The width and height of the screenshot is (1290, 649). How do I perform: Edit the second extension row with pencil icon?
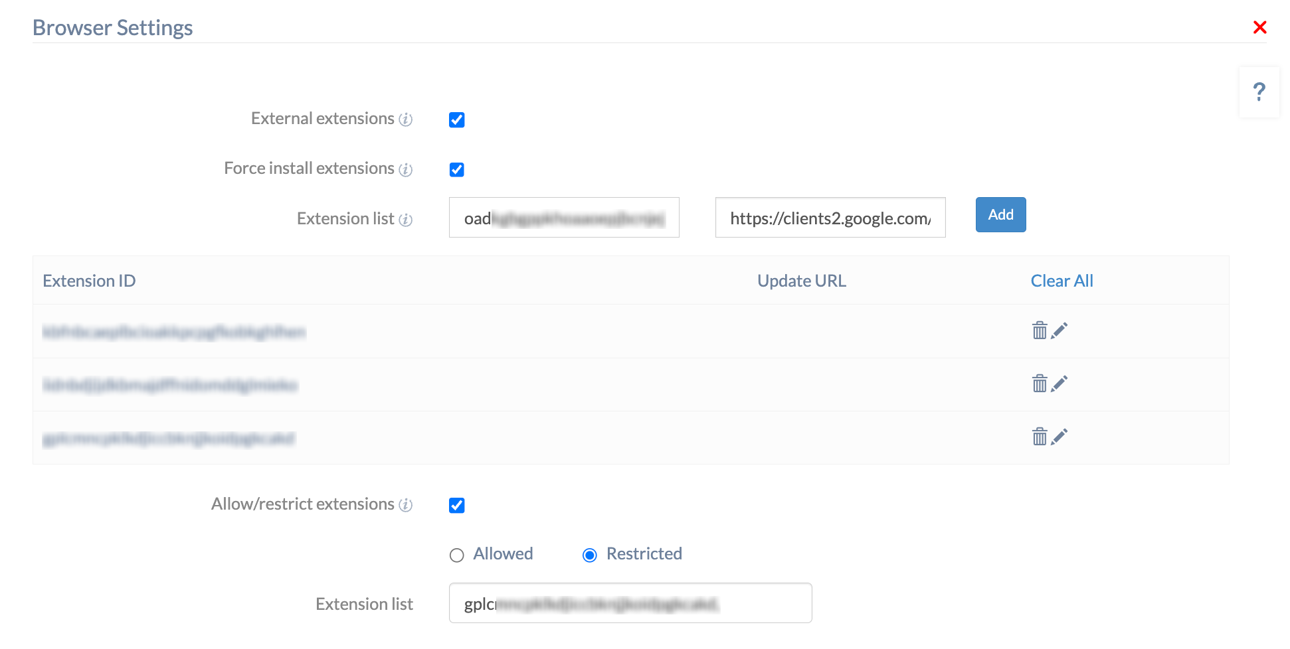1060,384
